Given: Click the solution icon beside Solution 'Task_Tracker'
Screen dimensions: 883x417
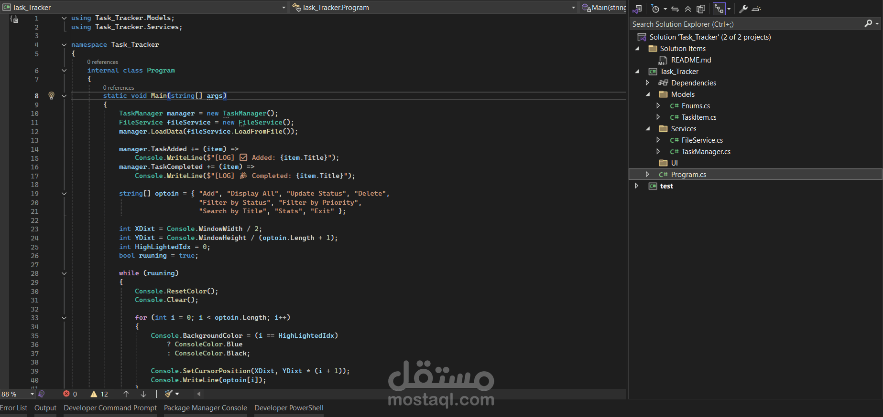Looking at the screenshot, I should coord(642,37).
